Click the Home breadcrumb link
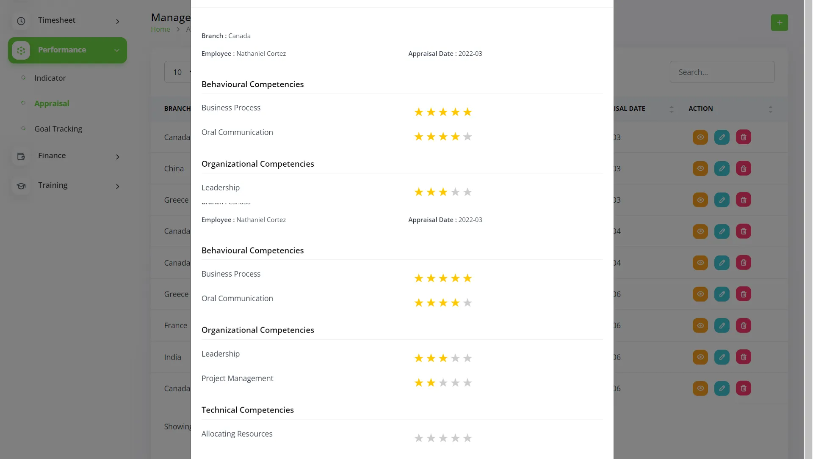 pyautogui.click(x=160, y=29)
